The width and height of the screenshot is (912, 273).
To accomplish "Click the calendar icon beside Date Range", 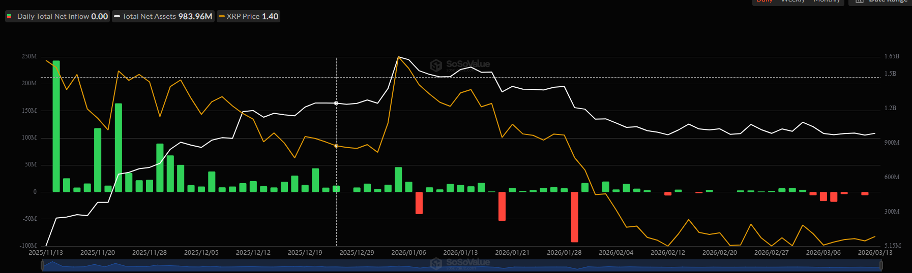I will point(860,2).
